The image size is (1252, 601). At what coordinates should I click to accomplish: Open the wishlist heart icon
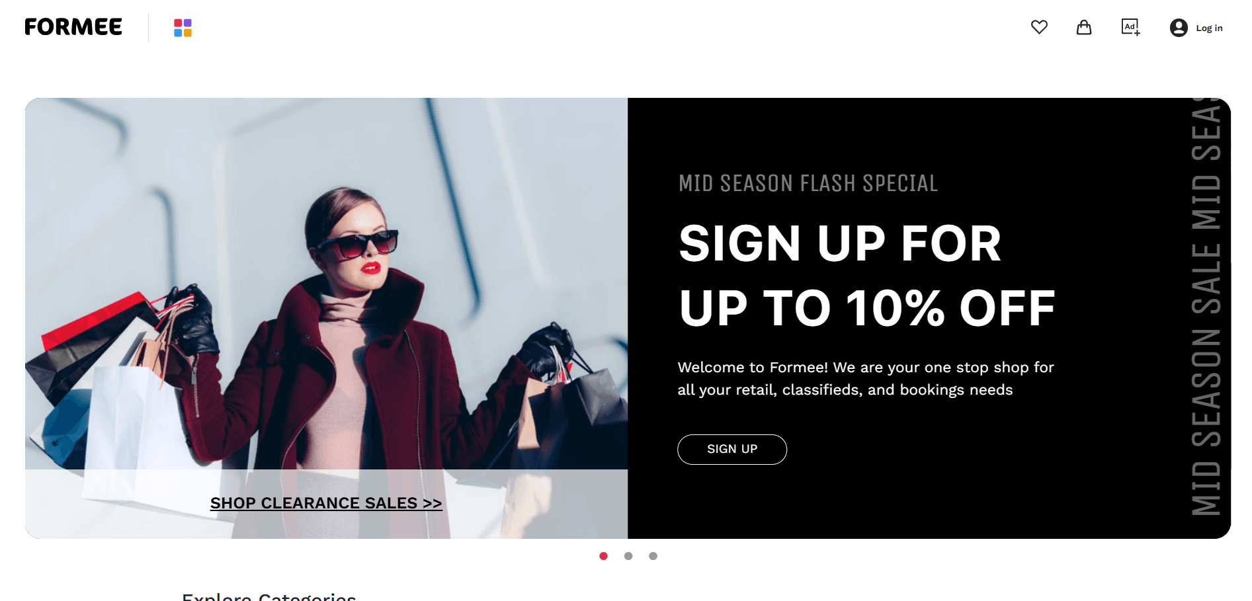[x=1039, y=27]
